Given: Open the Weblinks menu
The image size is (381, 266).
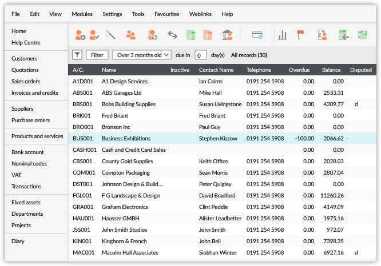Looking at the screenshot, I should (200, 14).
